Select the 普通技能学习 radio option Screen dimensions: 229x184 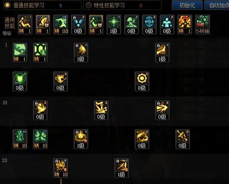pos(7,5)
